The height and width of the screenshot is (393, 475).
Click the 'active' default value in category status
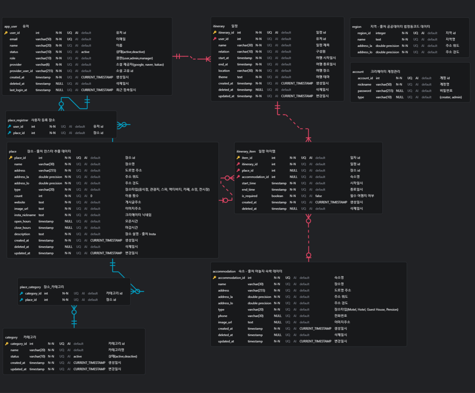[x=77, y=357]
